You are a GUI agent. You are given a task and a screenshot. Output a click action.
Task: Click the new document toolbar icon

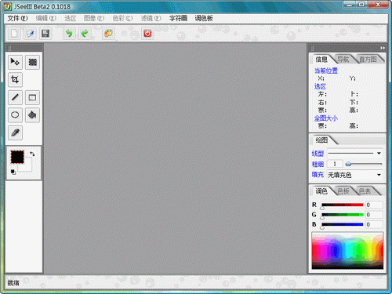14,34
